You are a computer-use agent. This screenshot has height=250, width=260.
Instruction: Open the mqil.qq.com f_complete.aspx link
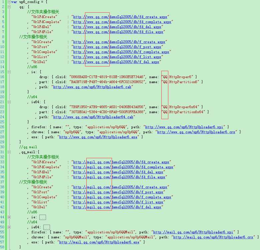tap(122, 197)
